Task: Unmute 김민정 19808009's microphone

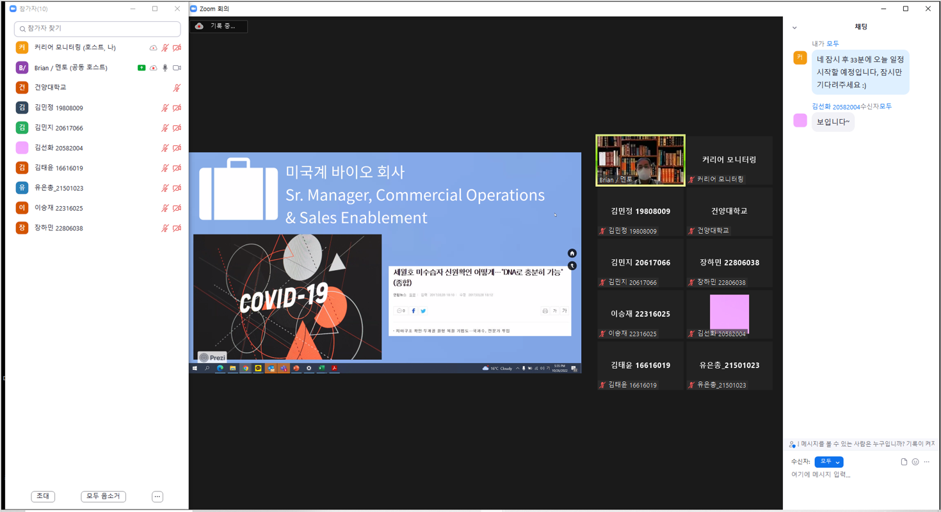Action: pyautogui.click(x=165, y=108)
